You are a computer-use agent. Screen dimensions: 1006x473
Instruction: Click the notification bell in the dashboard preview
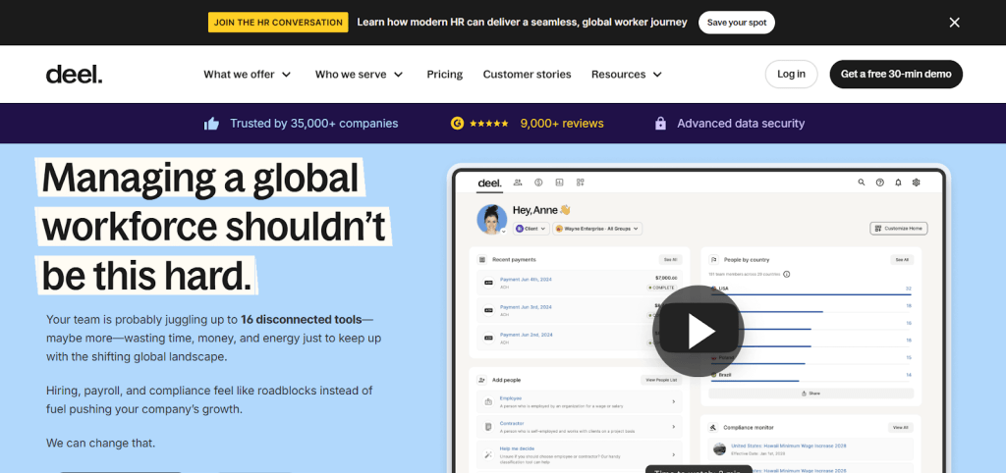tap(898, 183)
